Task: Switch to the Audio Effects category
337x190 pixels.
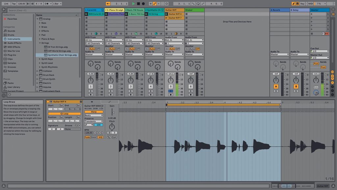Action: pyautogui.click(x=15, y=43)
